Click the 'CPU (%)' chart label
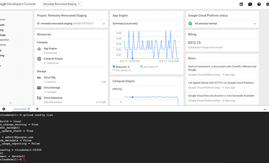269x163 pixels. [x=117, y=89]
